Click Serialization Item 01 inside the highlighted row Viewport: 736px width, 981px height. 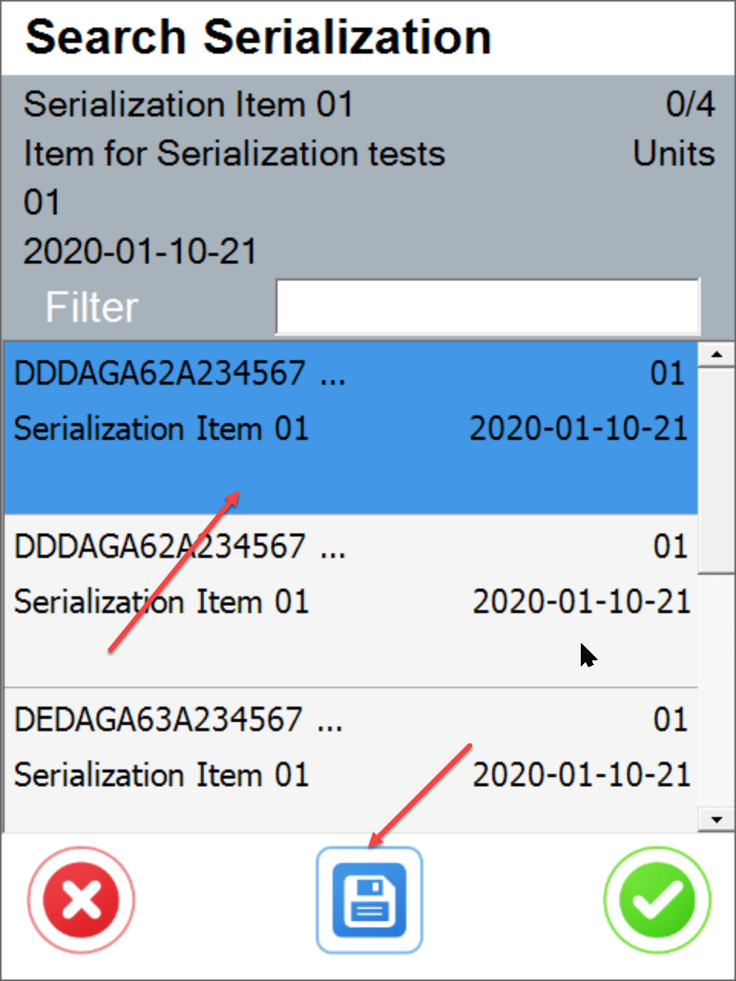click(x=163, y=428)
